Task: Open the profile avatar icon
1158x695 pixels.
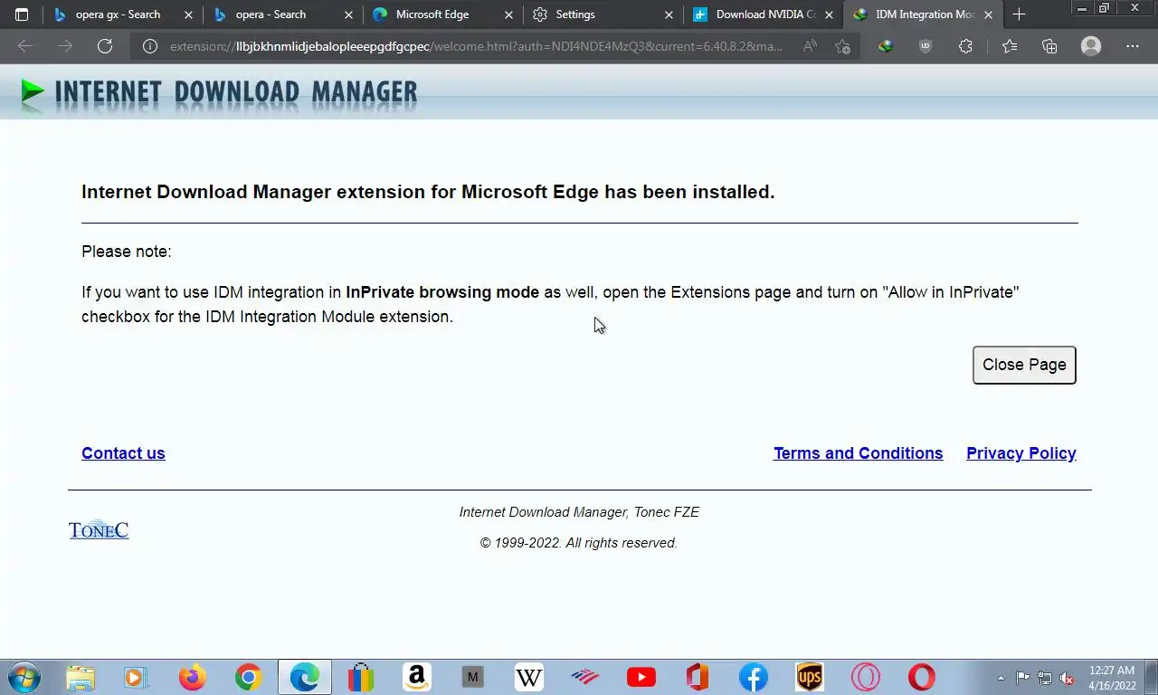Action: tap(1091, 46)
